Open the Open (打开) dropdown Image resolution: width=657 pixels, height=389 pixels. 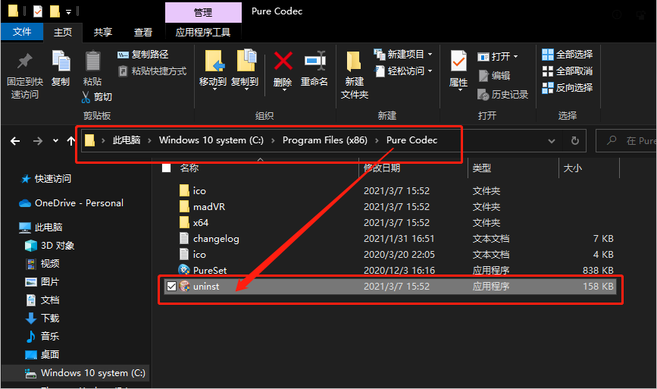point(498,57)
